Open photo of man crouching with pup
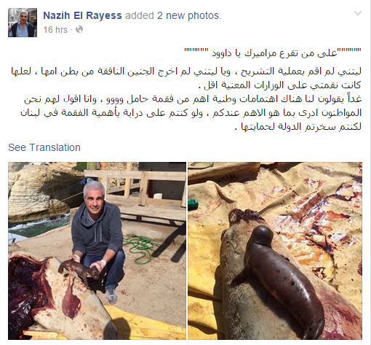 click(x=97, y=251)
